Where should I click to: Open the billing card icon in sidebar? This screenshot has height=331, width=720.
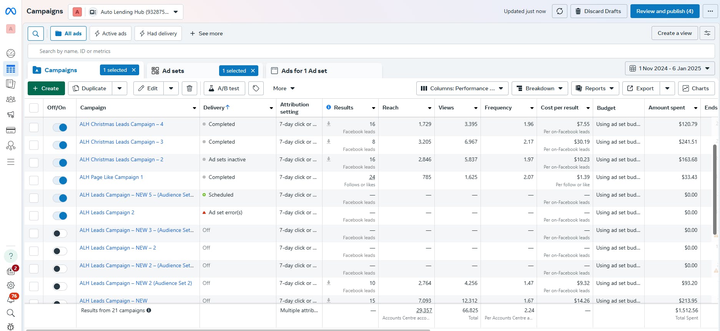tap(11, 130)
